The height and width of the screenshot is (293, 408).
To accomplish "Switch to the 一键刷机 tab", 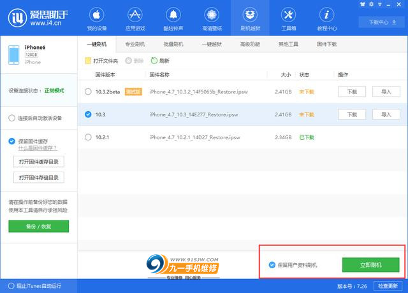I will [96, 44].
